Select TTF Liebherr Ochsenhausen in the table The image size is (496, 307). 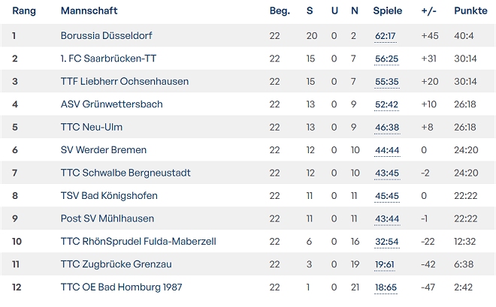pyautogui.click(x=124, y=81)
